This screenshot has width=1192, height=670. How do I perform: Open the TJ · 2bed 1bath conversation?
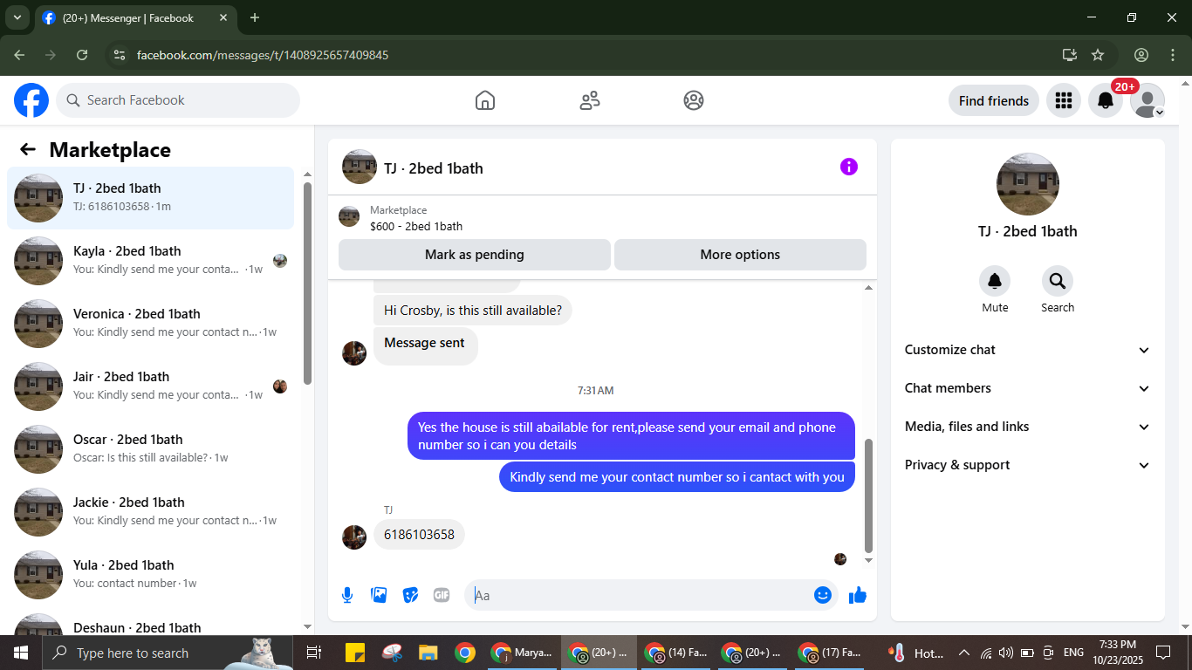point(151,198)
